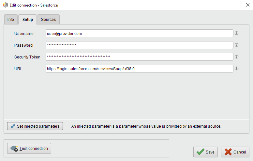Cancel editing the connection
253x161 pixels.
coord(235,152)
